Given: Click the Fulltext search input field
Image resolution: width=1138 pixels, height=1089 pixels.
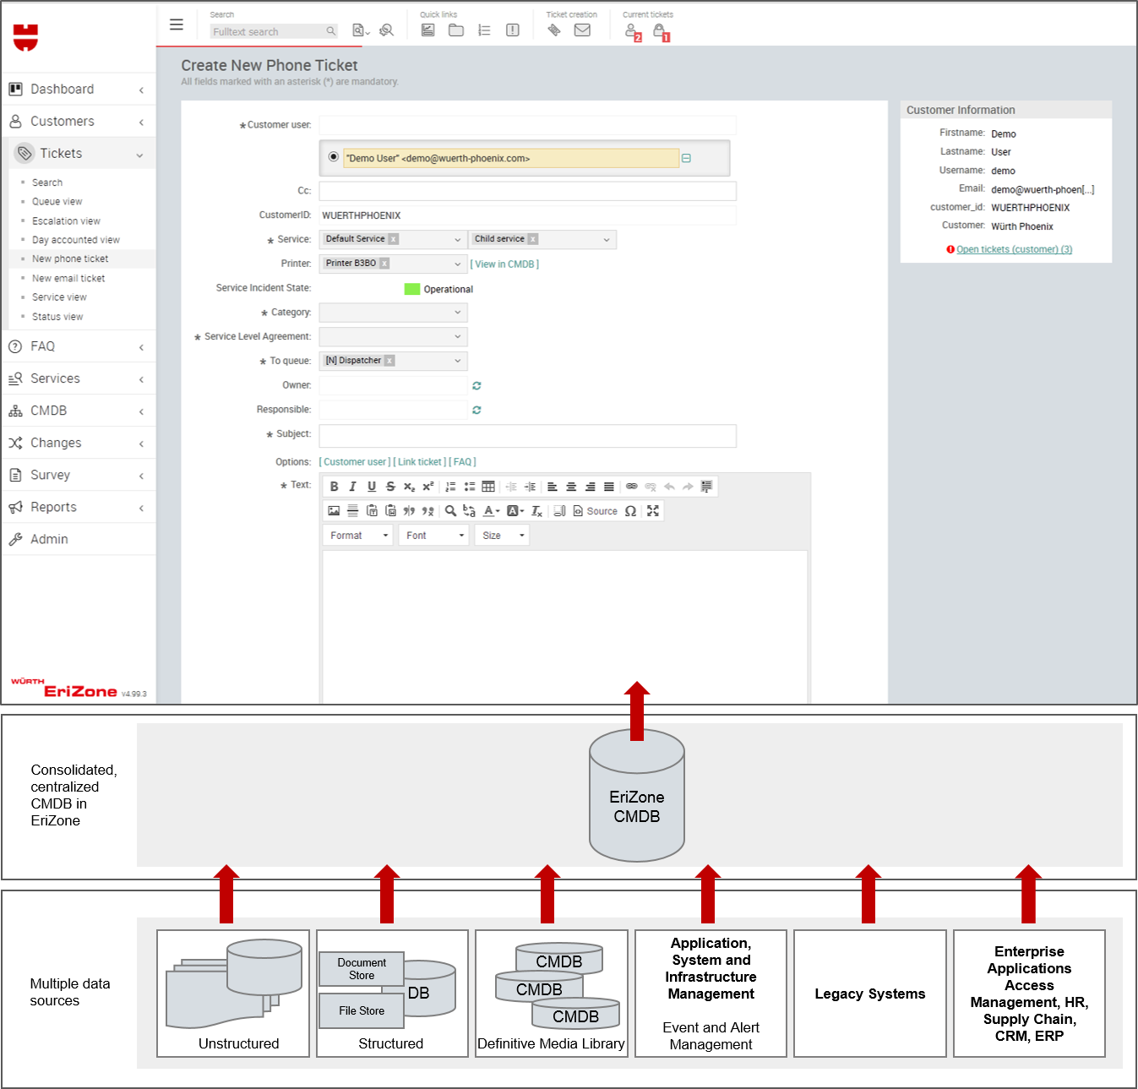Looking at the screenshot, I should point(267,31).
